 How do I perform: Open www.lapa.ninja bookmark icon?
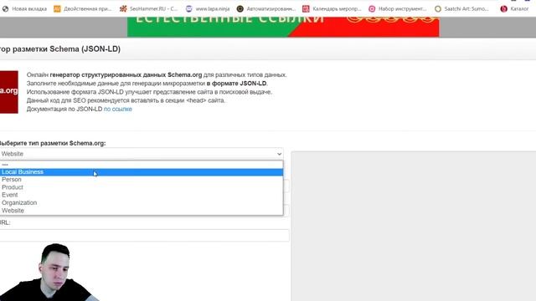click(189, 9)
